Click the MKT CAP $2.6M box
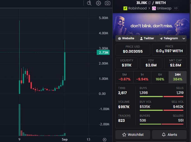 pyautogui.click(x=175, y=63)
